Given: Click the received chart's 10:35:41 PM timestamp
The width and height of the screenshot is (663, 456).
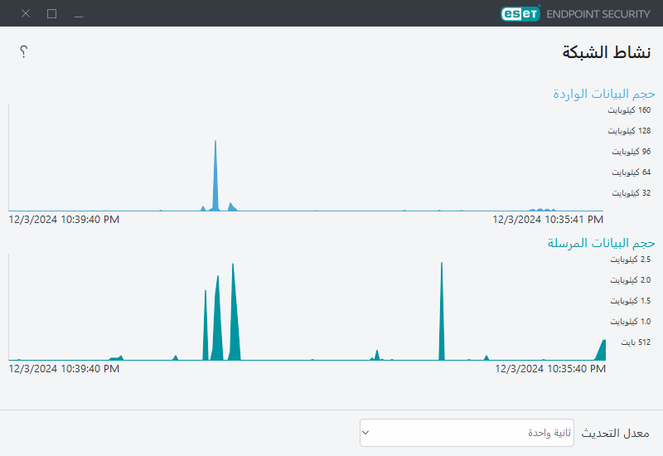Looking at the screenshot, I should [x=548, y=220].
